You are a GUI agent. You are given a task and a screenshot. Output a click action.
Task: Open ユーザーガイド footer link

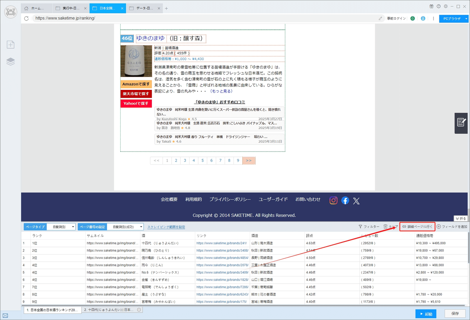273,199
